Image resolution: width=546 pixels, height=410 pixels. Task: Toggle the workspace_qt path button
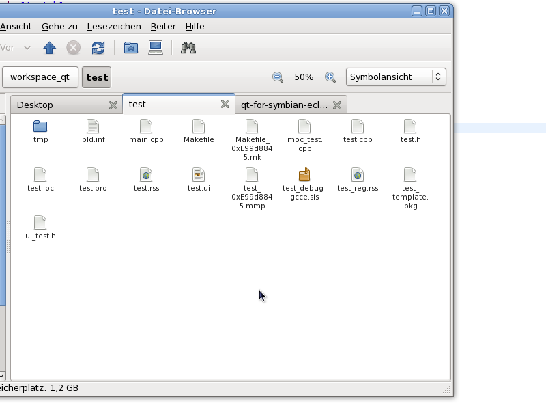tap(40, 77)
